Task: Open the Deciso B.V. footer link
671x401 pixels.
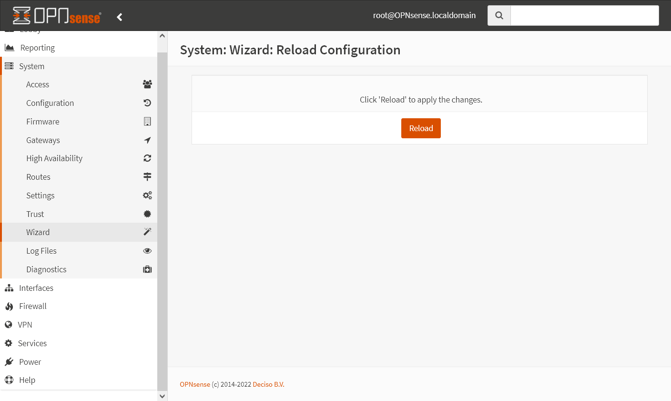Action: tap(268, 384)
